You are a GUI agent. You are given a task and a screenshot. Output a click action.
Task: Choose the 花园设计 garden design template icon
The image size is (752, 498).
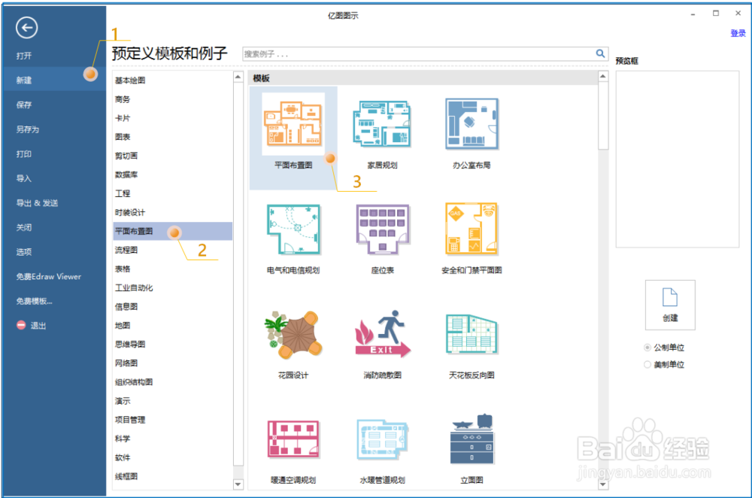click(293, 335)
